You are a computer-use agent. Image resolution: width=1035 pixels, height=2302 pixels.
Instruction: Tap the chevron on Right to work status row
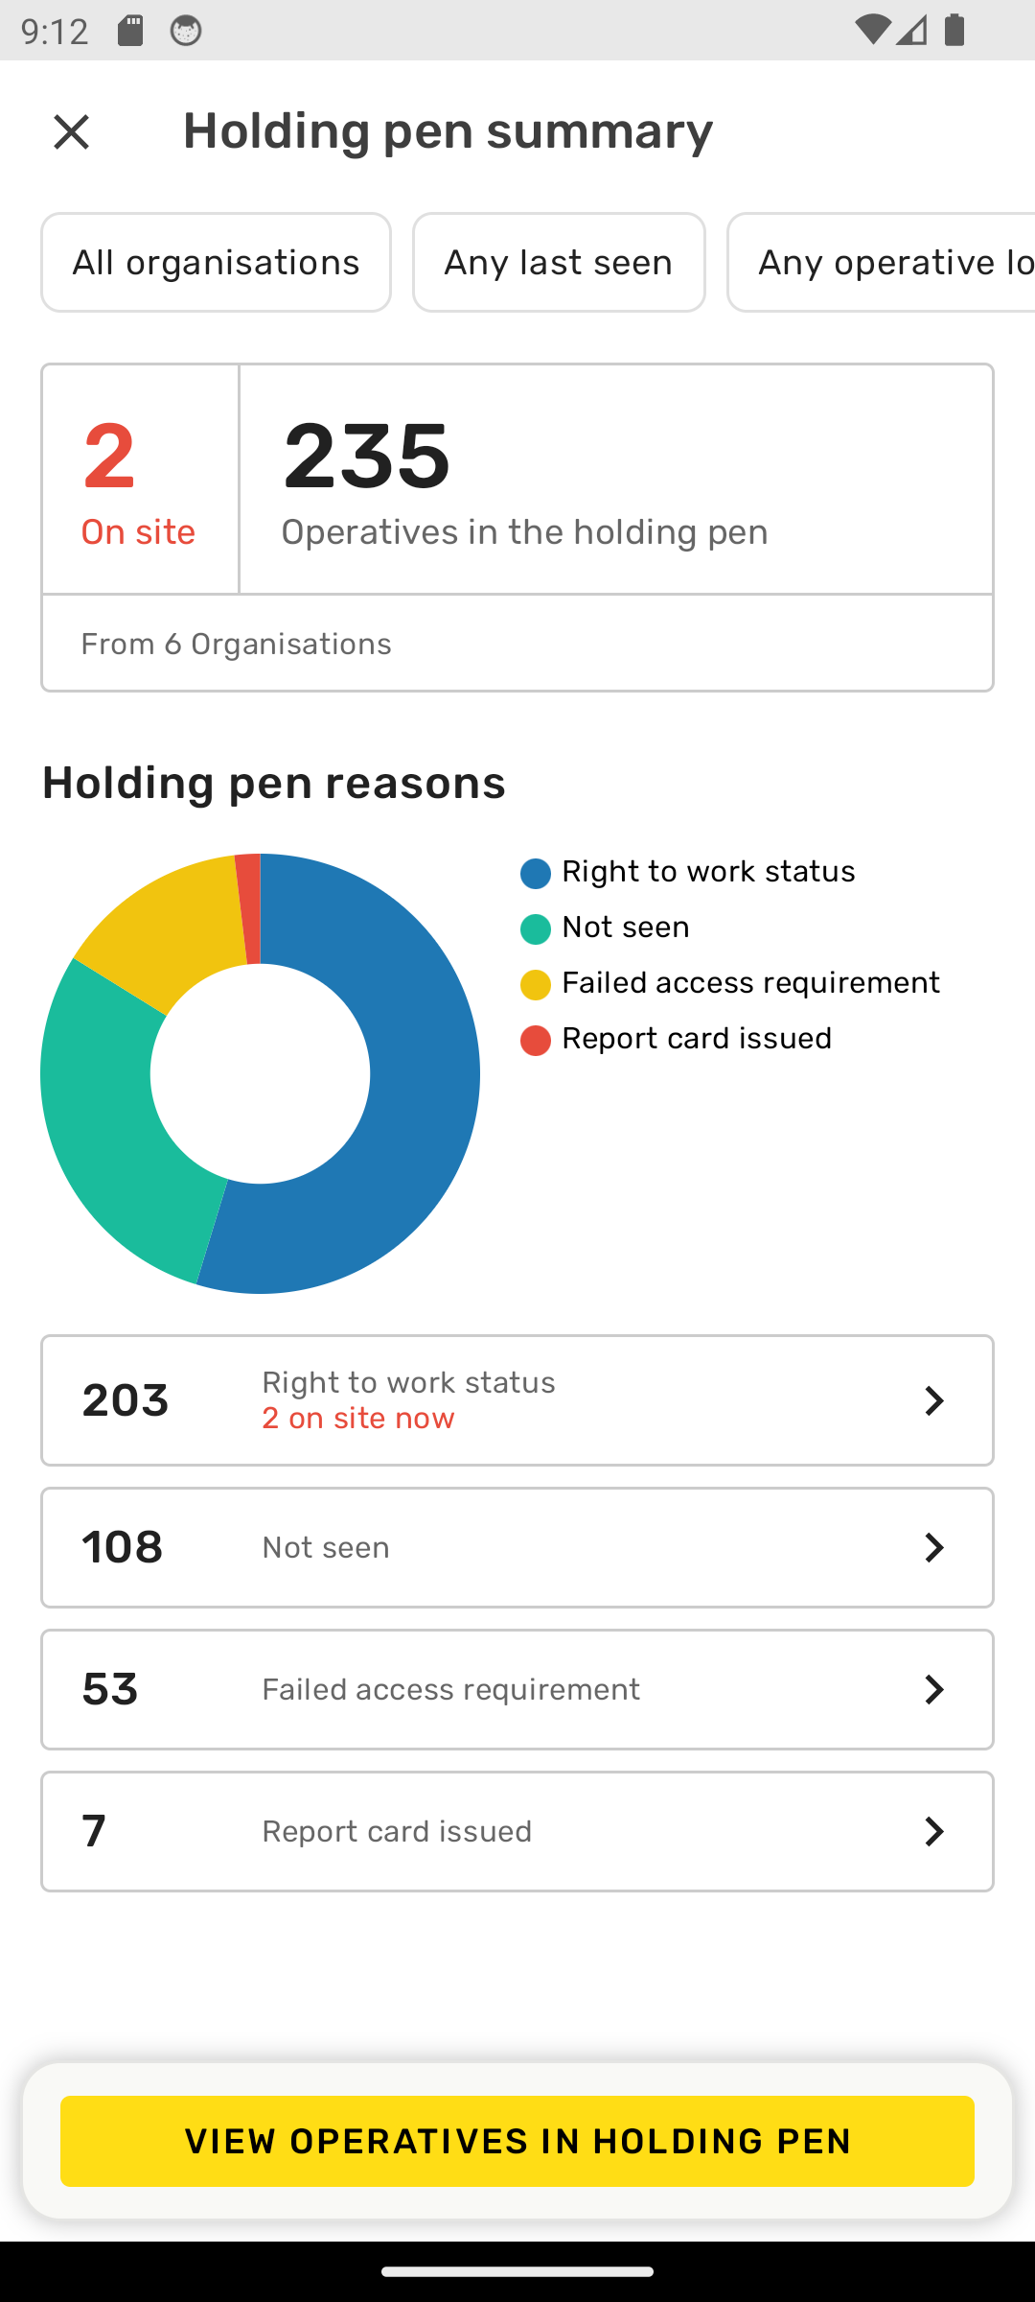tap(933, 1400)
